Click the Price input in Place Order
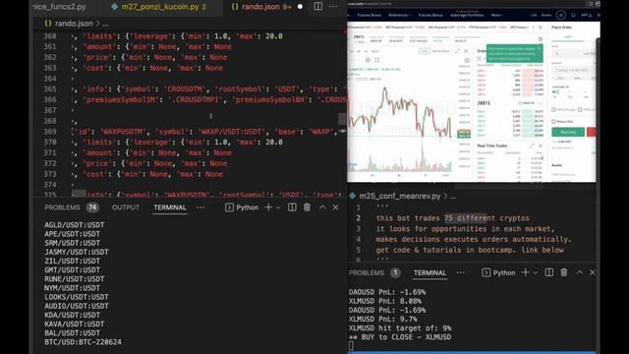 (x=574, y=54)
